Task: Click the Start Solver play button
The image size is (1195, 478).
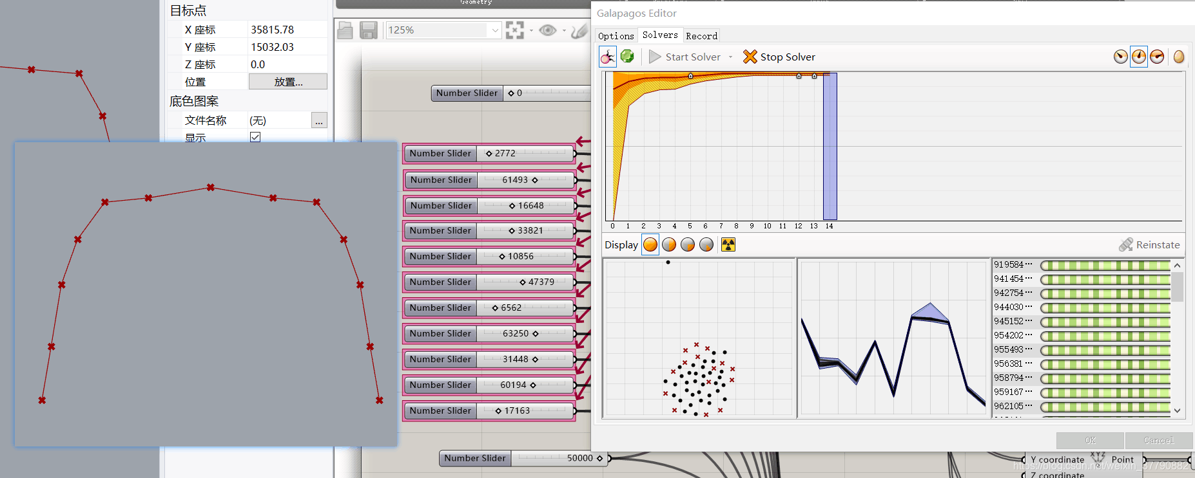Action: coord(685,57)
